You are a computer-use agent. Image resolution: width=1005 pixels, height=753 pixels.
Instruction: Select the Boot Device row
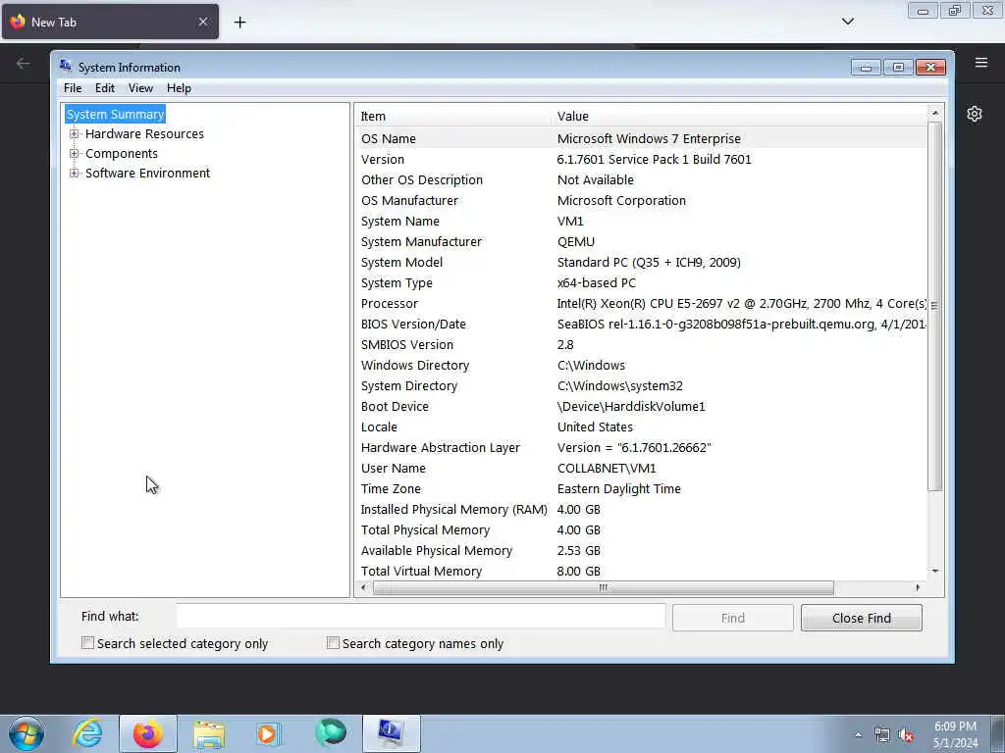641,407
